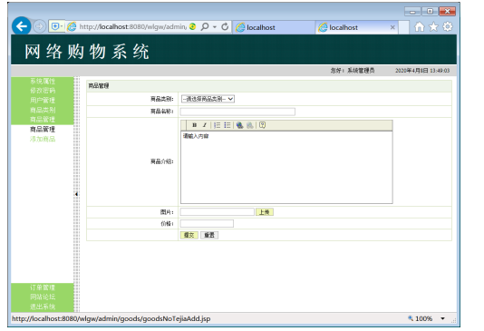Screen dimensions: 484x331
Task: Click the browser address bar URL
Action: tap(132, 27)
